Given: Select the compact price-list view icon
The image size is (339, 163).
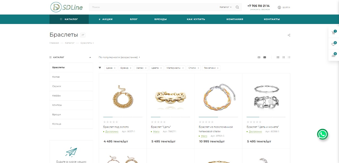Looking at the screenshot, I should 289,57.
